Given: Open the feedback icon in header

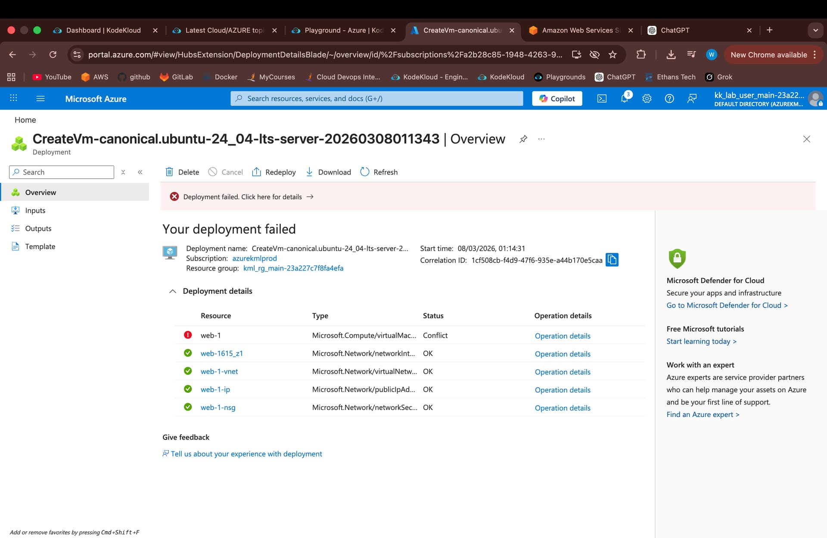Looking at the screenshot, I should coord(692,99).
